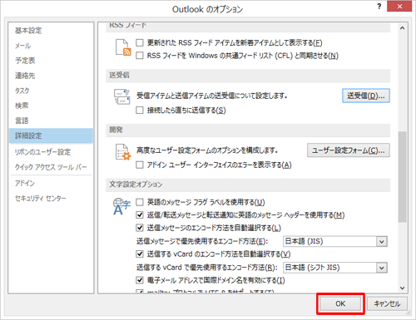The image size is (416, 320).
Task: Click the キャンセル button
Action: point(387,303)
